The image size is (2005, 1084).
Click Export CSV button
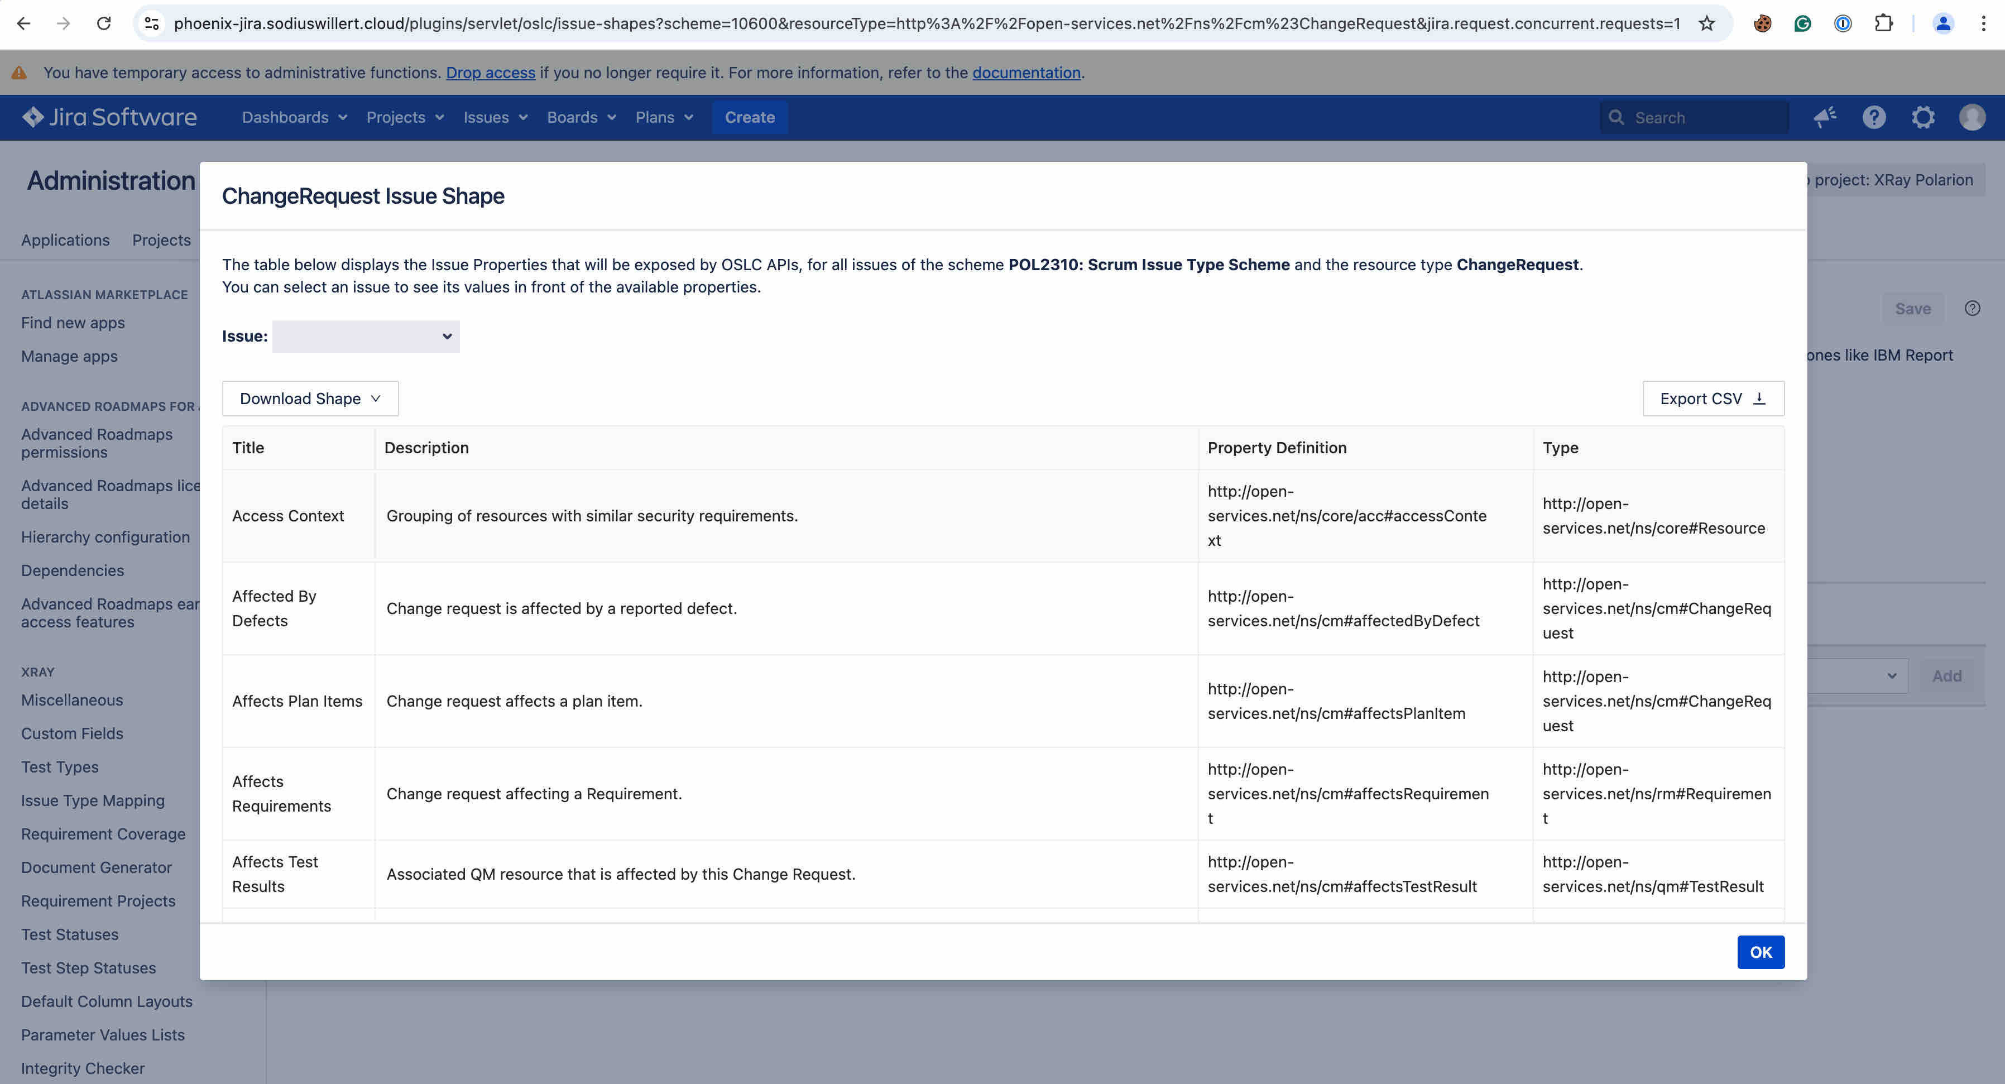tap(1713, 399)
